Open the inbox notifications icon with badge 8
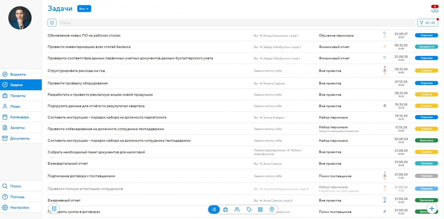The width and height of the screenshot is (444, 219). point(435,9)
